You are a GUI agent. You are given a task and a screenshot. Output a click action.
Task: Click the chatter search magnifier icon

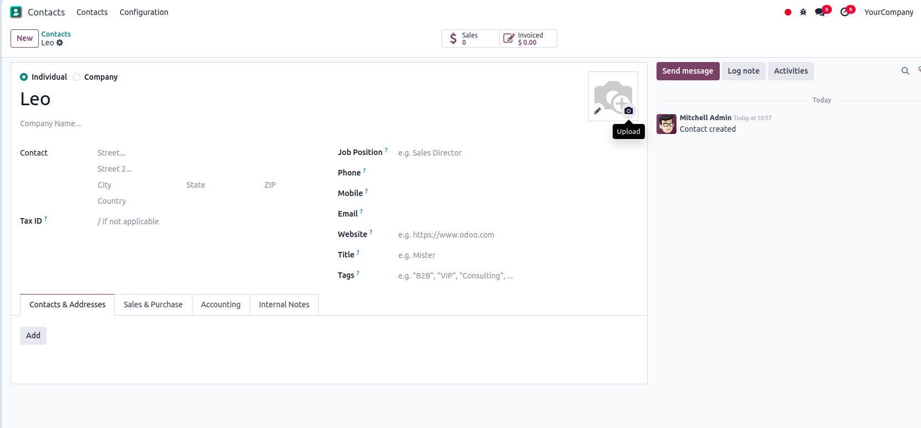pos(905,71)
